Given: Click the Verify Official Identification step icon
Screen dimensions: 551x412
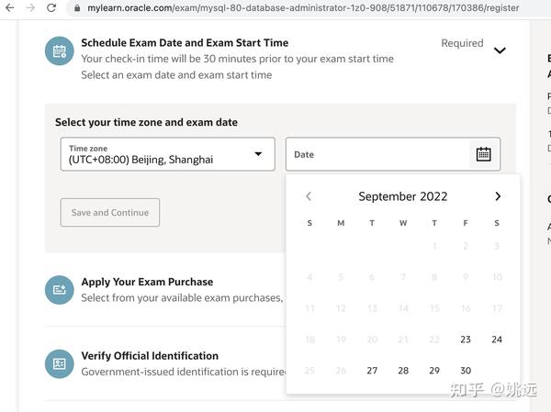Looking at the screenshot, I should (60, 363).
